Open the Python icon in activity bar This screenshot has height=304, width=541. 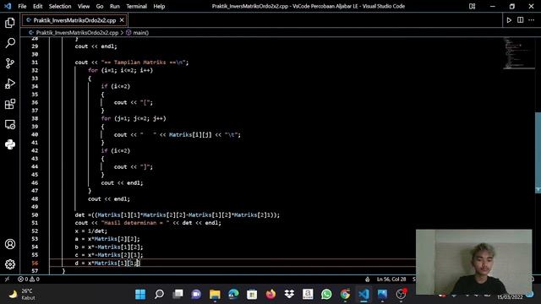tap(10, 144)
